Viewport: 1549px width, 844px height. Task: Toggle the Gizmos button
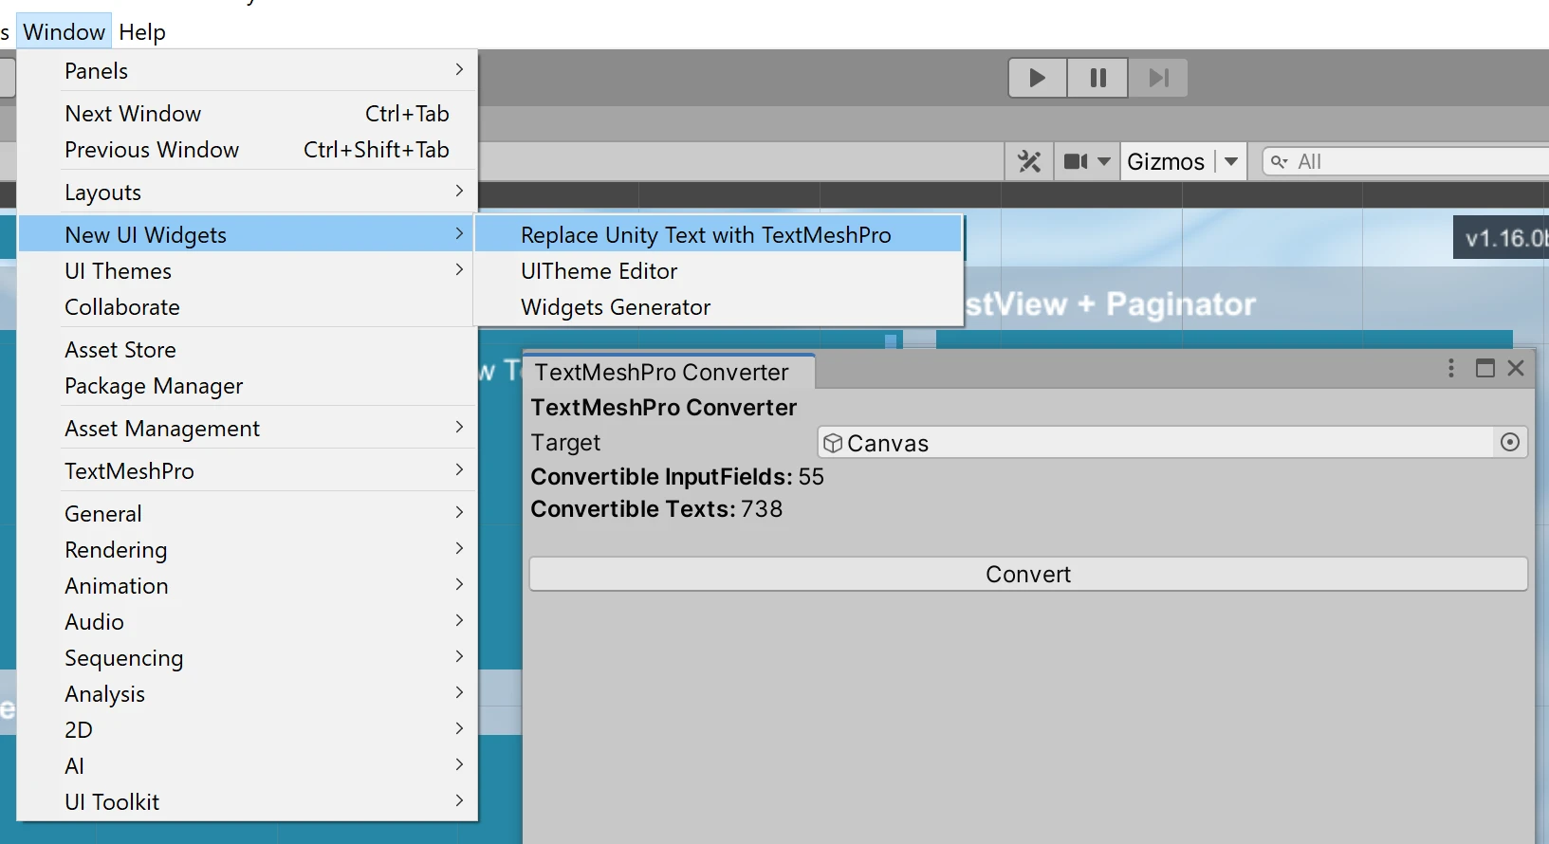point(1166,161)
